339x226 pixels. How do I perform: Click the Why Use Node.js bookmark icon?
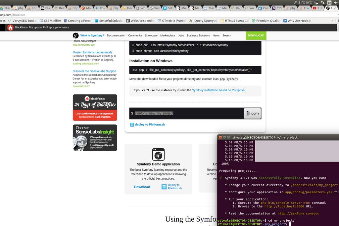tap(285, 21)
